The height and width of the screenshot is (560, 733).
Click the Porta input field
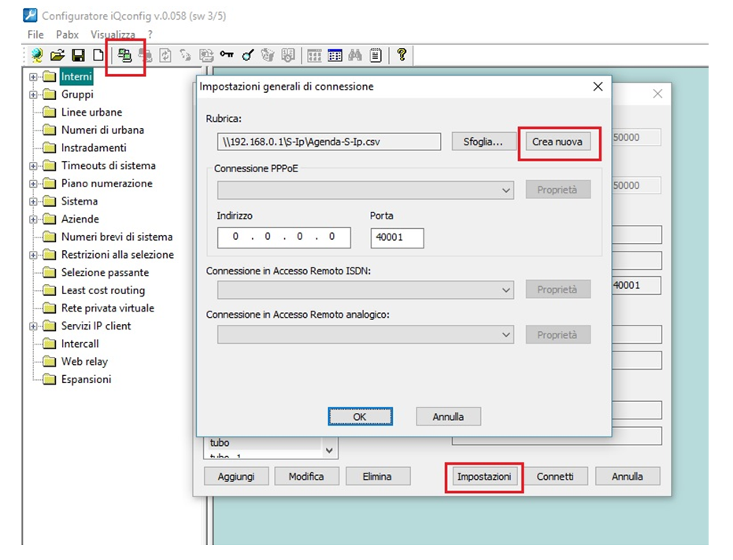pos(397,238)
